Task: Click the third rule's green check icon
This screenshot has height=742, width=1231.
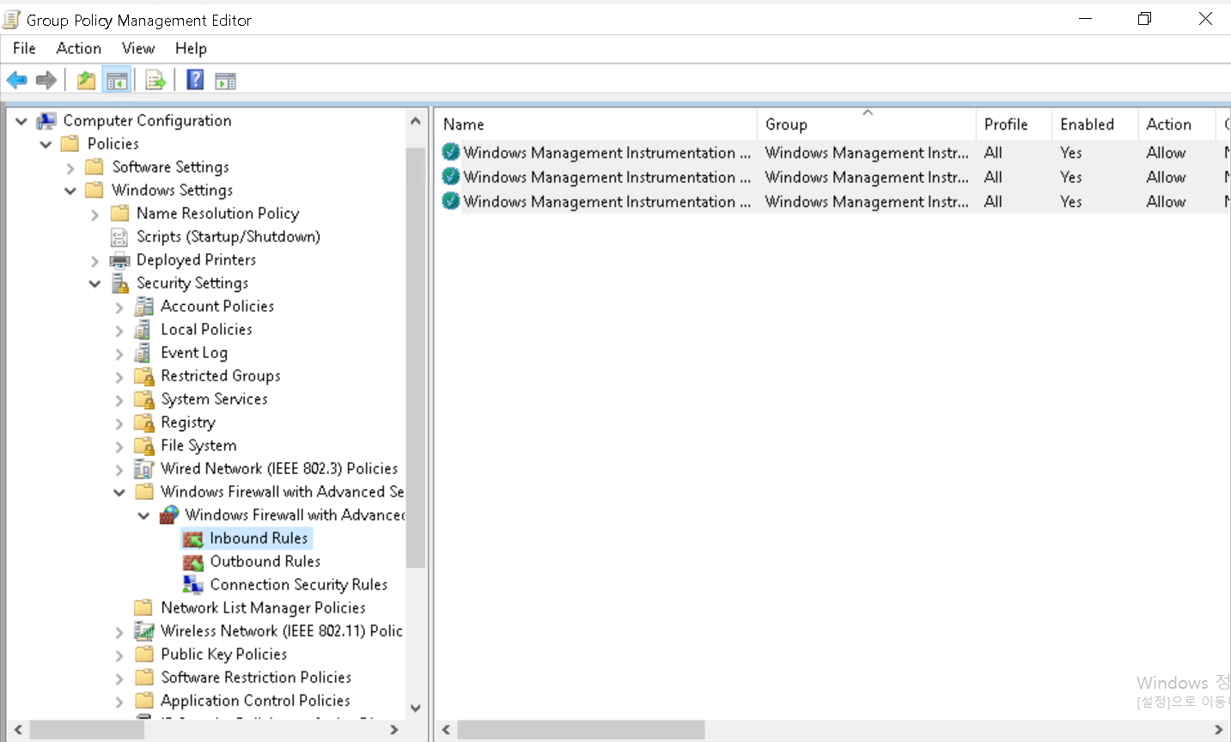Action: pos(450,201)
